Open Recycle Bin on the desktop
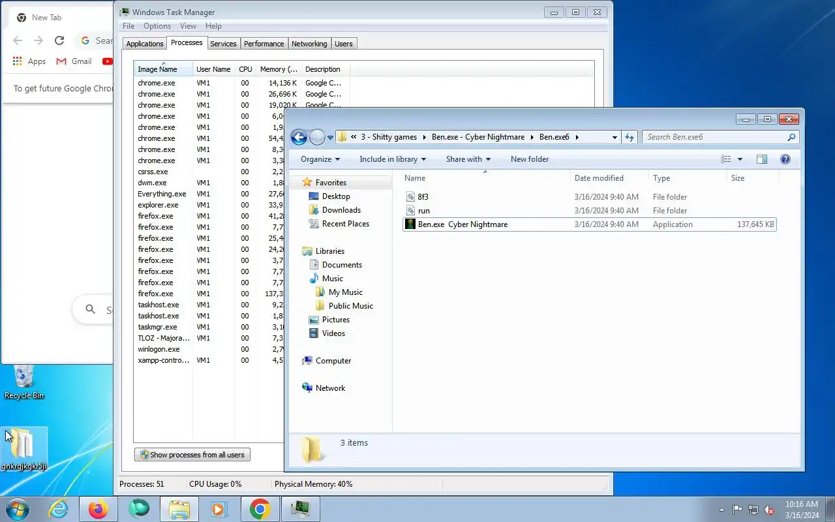The width and height of the screenshot is (835, 522). coord(24,382)
